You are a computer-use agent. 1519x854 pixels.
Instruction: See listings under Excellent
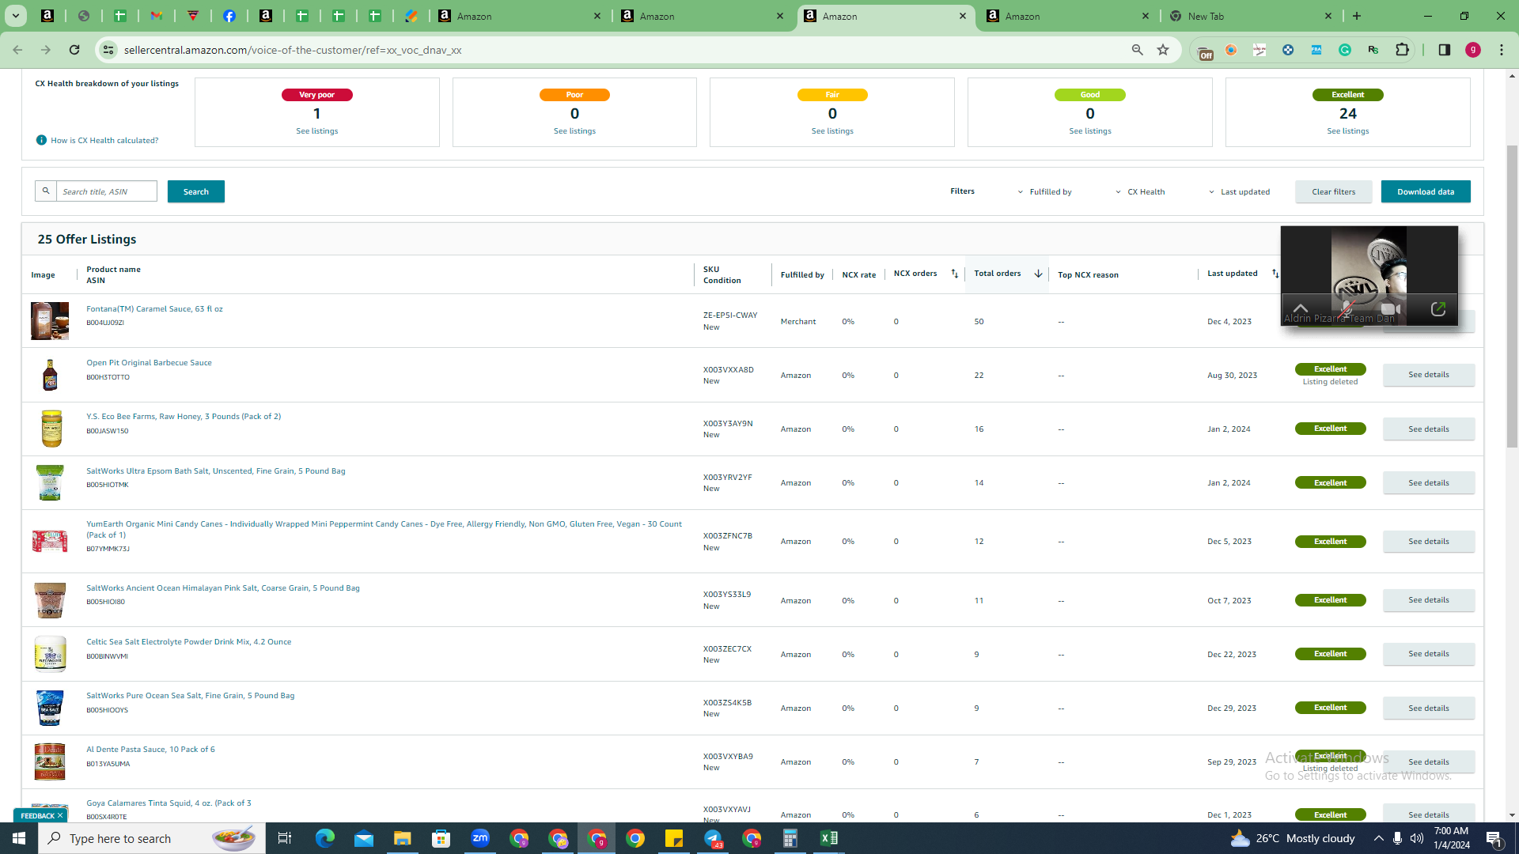(x=1348, y=131)
